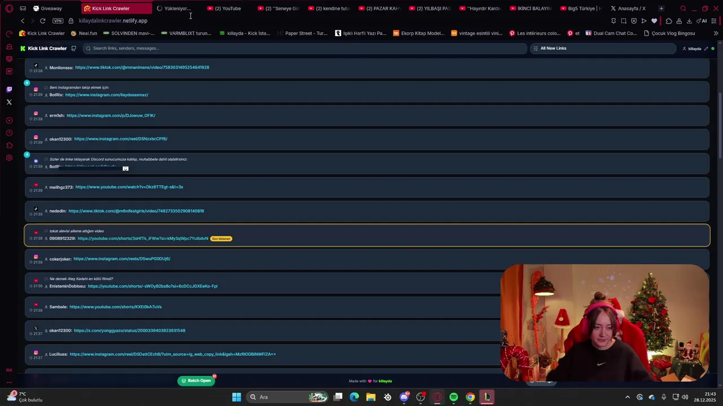The width and height of the screenshot is (723, 406).
Task: Click the edit pencil next to killayda
Action: 706,48
